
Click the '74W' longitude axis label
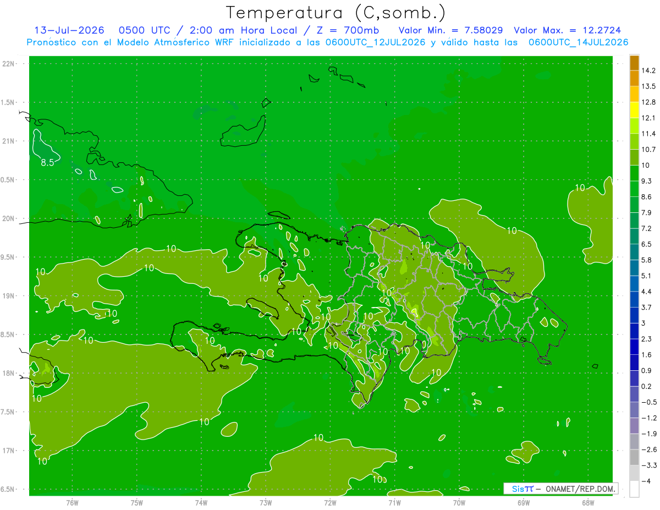[x=201, y=502]
